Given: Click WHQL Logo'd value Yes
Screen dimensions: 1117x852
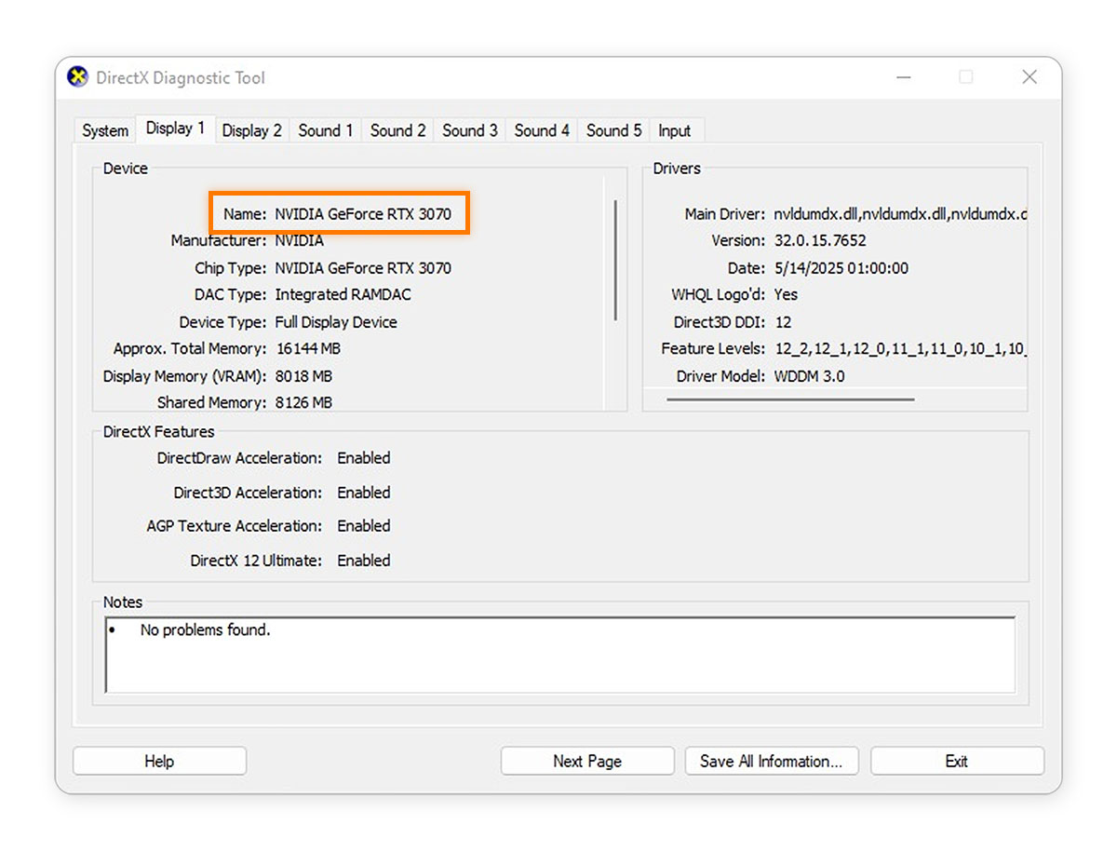Looking at the screenshot, I should (x=786, y=294).
